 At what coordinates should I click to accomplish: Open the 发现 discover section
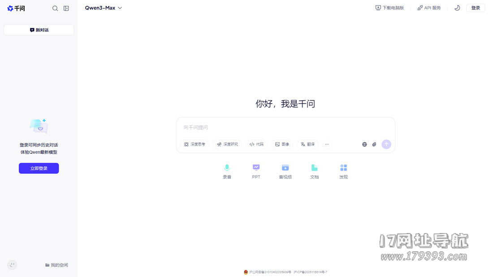coord(343,171)
